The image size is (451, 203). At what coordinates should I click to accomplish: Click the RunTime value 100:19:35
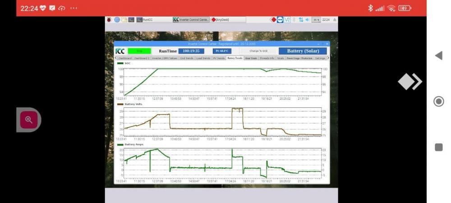coord(191,51)
